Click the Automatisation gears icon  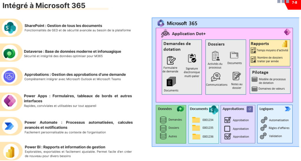coord(264,120)
